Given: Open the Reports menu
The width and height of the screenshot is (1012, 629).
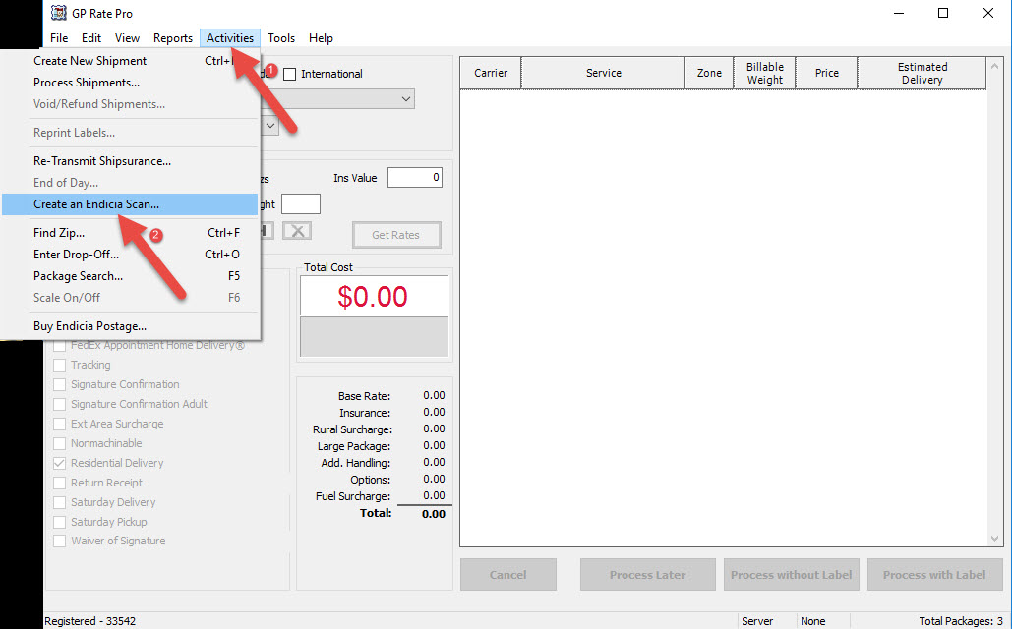Looking at the screenshot, I should [172, 37].
